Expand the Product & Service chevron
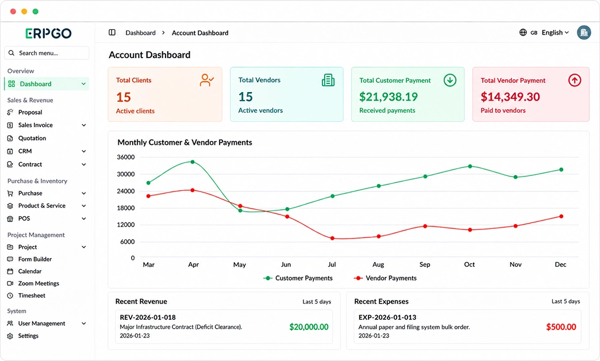 coord(84,206)
